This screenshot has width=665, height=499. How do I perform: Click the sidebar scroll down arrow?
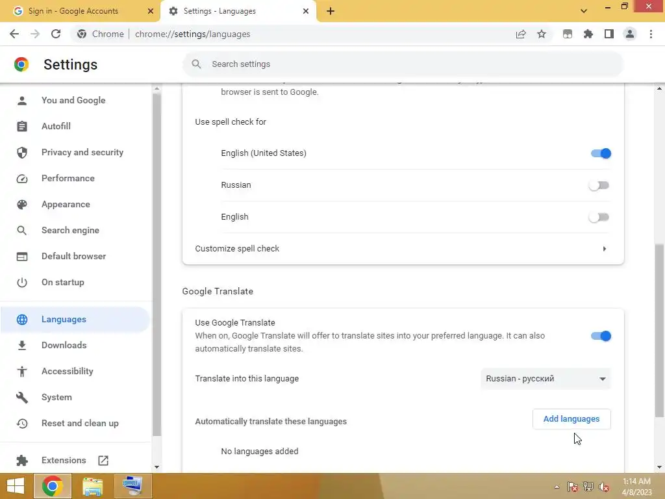[x=157, y=467]
